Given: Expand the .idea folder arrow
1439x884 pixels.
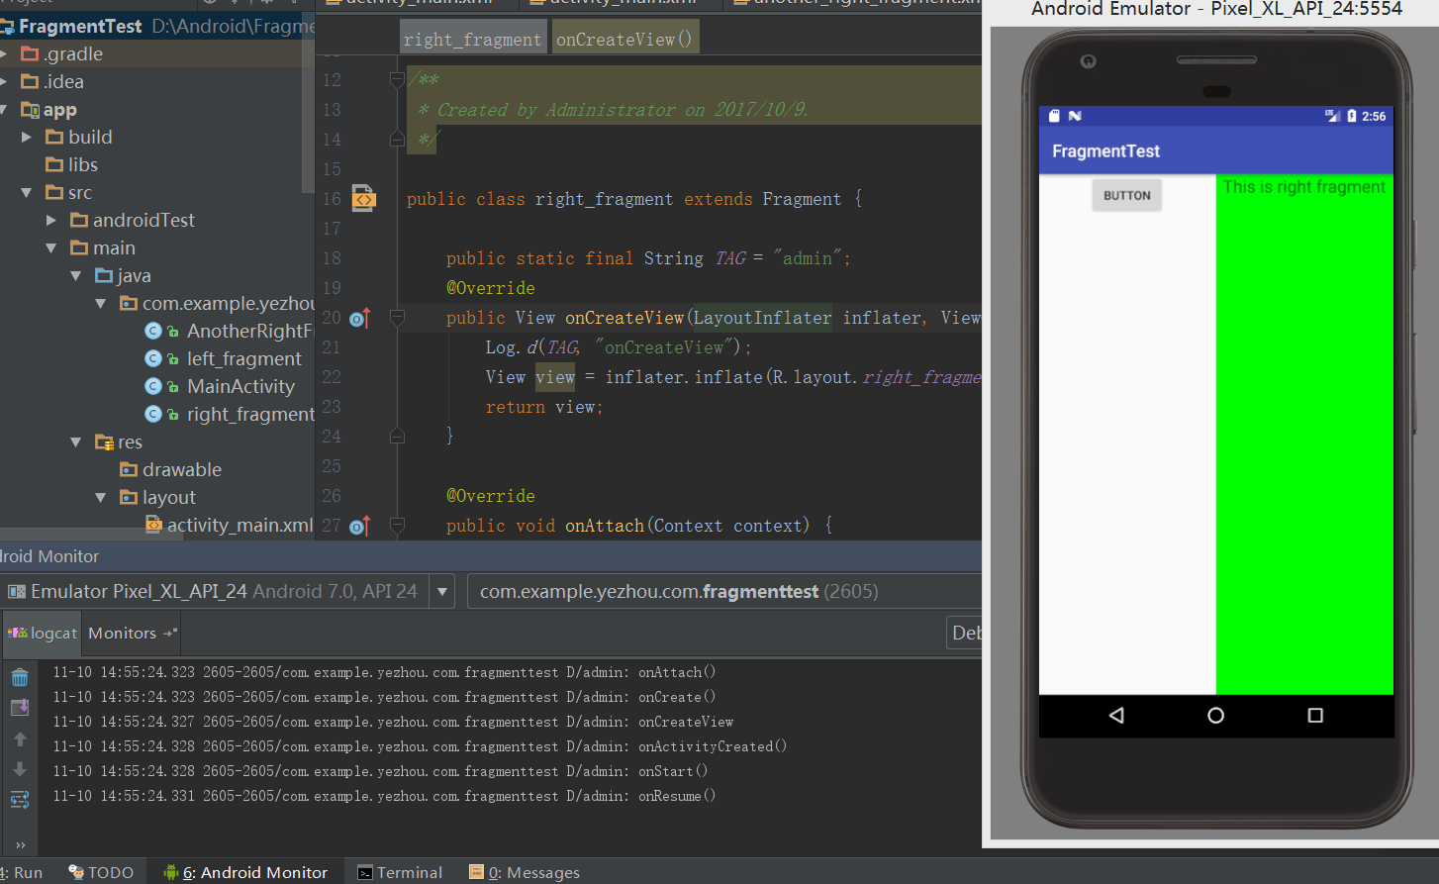Looking at the screenshot, I should (x=5, y=81).
